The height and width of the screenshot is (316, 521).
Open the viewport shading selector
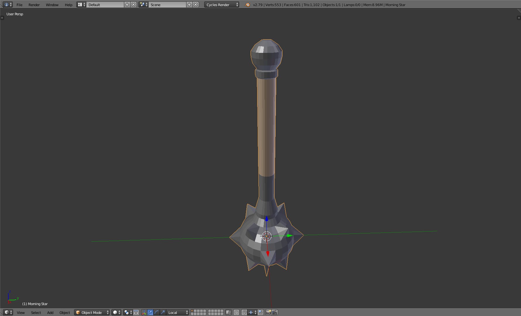116,312
